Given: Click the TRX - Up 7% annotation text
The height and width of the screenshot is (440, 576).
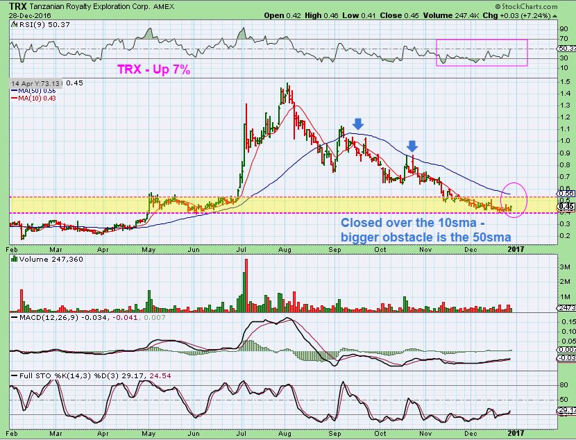Looking at the screenshot, I should coord(153,69).
